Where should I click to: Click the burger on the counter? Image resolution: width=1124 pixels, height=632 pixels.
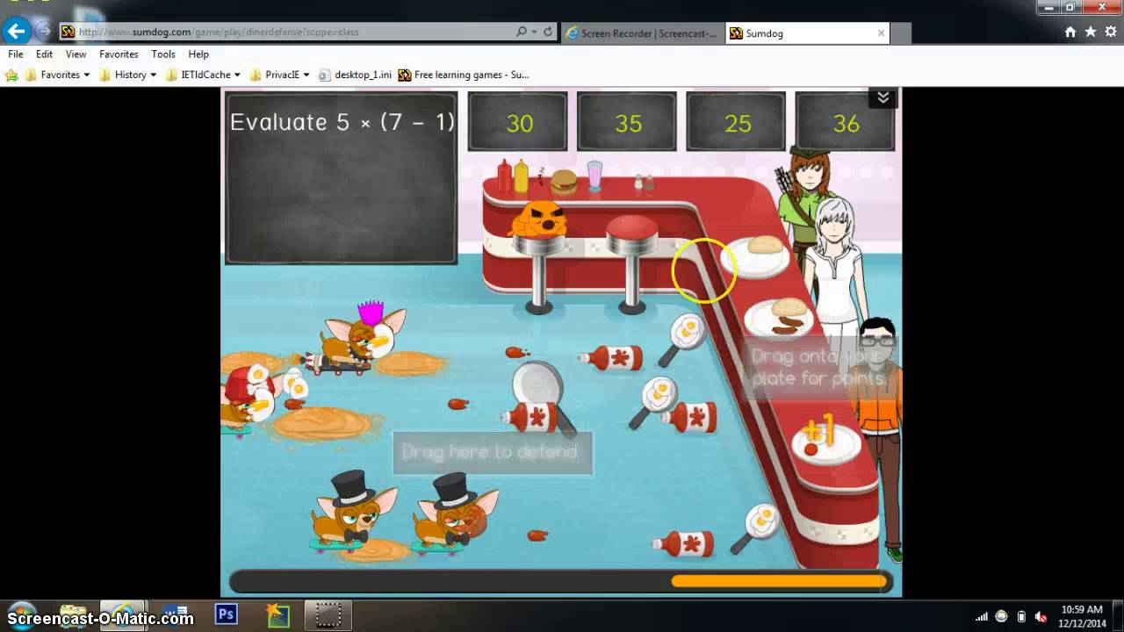point(564,182)
